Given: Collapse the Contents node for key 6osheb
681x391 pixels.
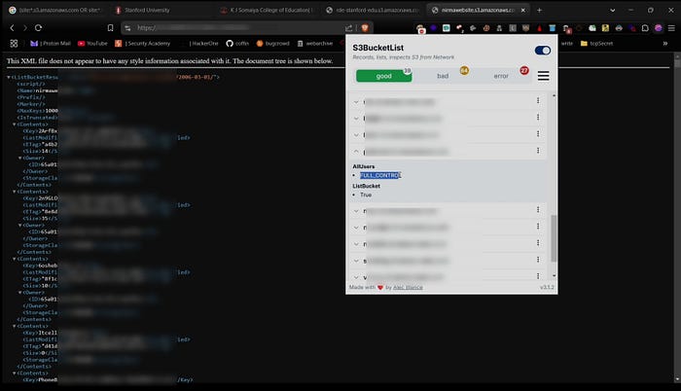Looking at the screenshot, I should click(x=15, y=259).
